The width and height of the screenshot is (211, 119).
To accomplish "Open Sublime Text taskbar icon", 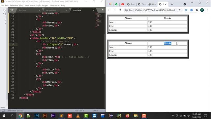I will coord(62,116).
